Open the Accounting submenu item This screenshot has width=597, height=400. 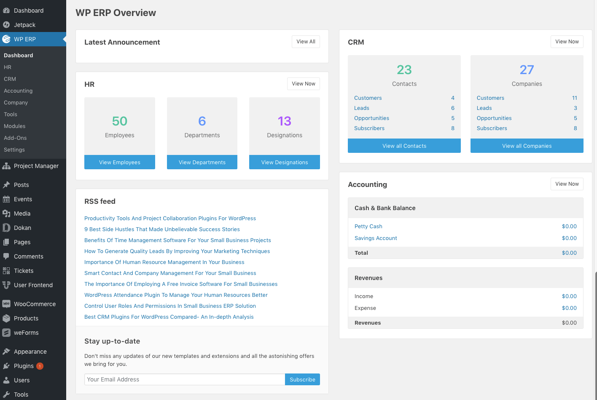[x=18, y=91]
